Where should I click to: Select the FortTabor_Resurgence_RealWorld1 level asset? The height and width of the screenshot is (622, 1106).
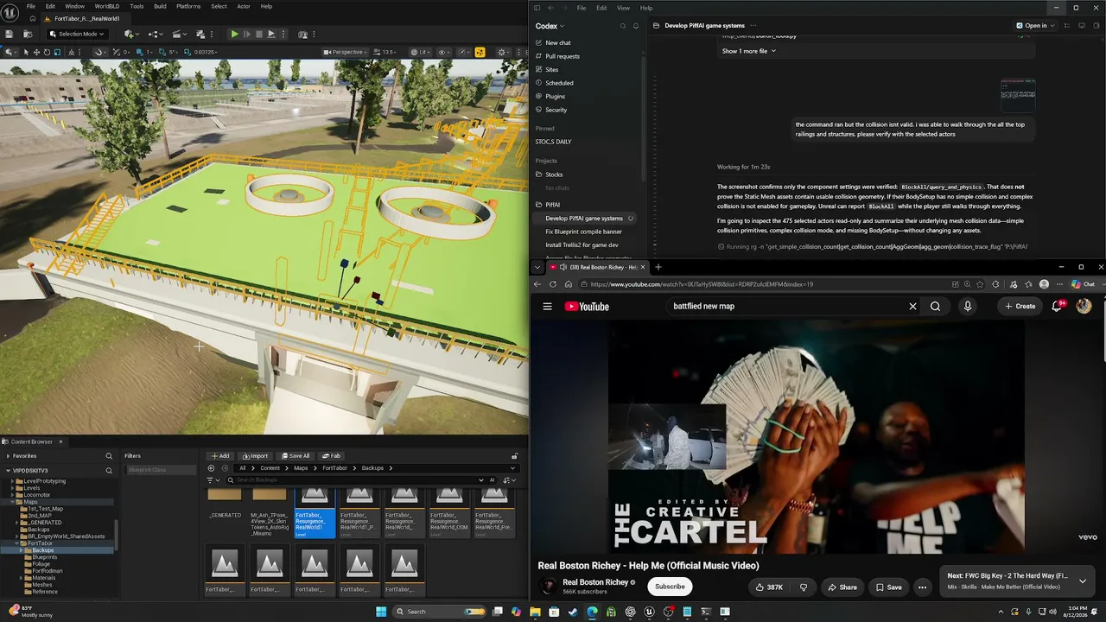(x=315, y=512)
